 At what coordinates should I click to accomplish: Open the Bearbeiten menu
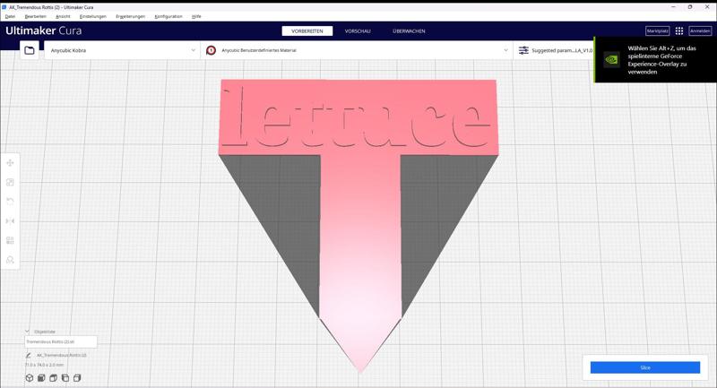coord(36,16)
